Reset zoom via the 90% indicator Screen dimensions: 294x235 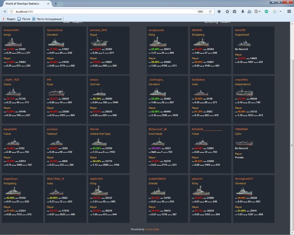point(200,11)
